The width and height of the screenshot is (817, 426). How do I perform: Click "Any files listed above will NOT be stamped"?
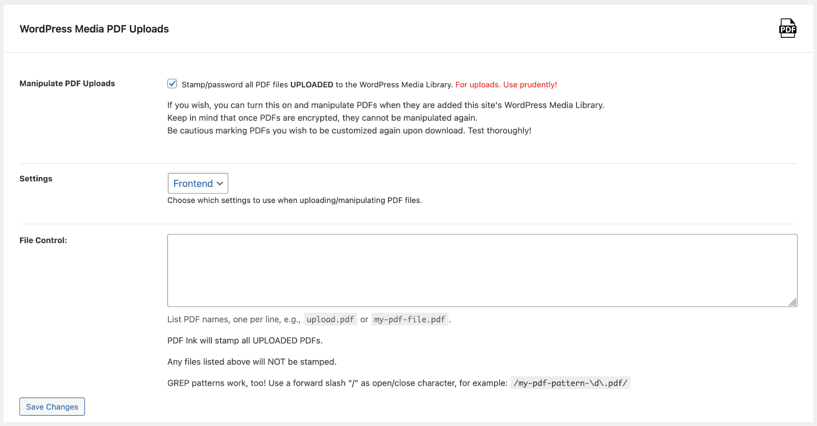(x=252, y=362)
